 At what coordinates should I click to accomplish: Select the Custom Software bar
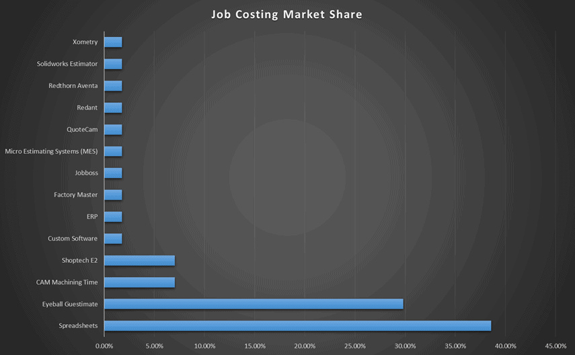pos(113,239)
